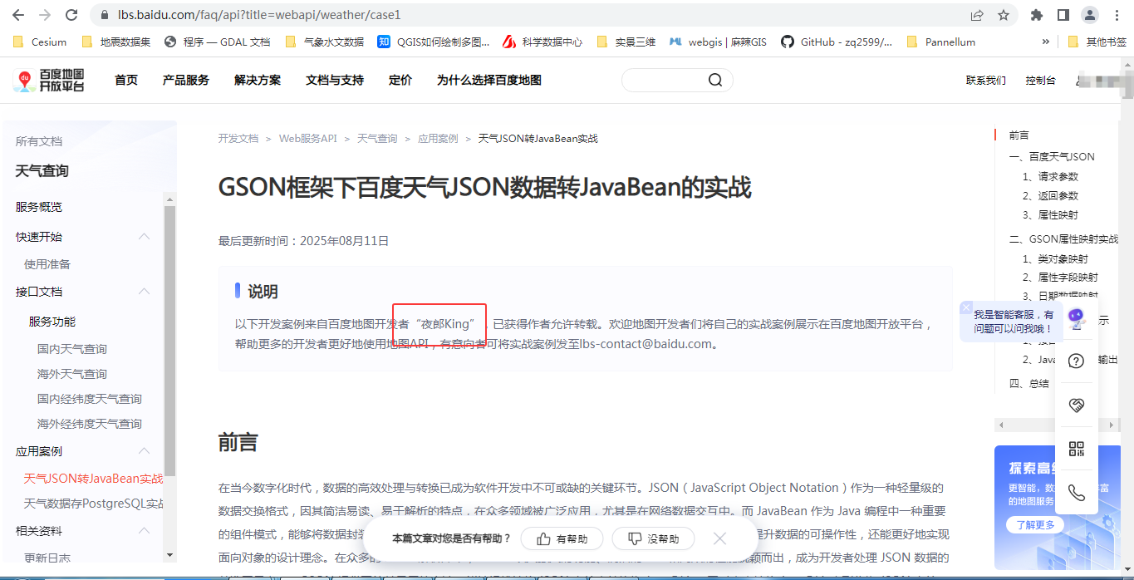Screen dimensions: 1134x580
Task: Open 国内经纬度天气查询 in the sidebar
Action: (90, 399)
